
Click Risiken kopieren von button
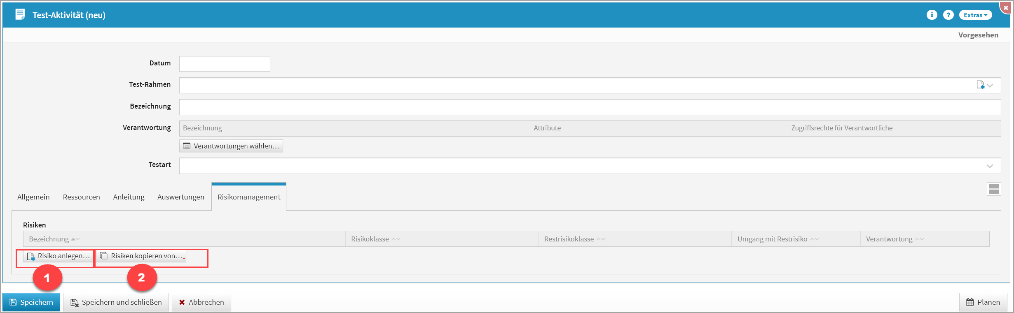141,256
